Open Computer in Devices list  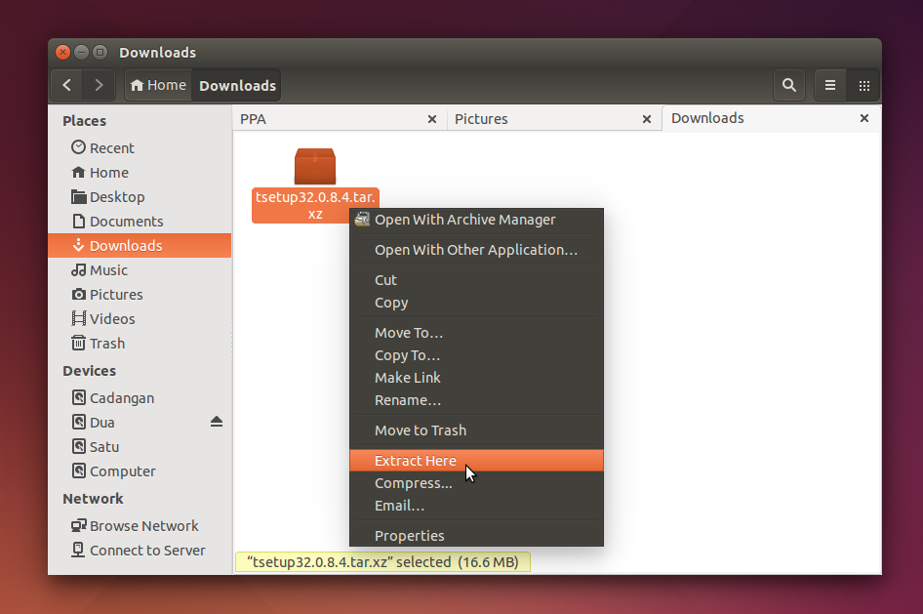[x=140, y=471]
